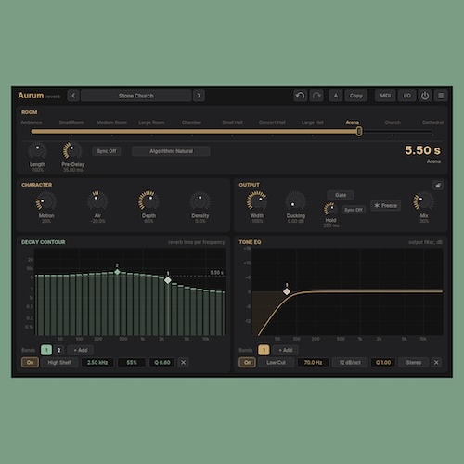Delete the Decay Contour band with X
The image size is (464, 464).
[x=183, y=362]
